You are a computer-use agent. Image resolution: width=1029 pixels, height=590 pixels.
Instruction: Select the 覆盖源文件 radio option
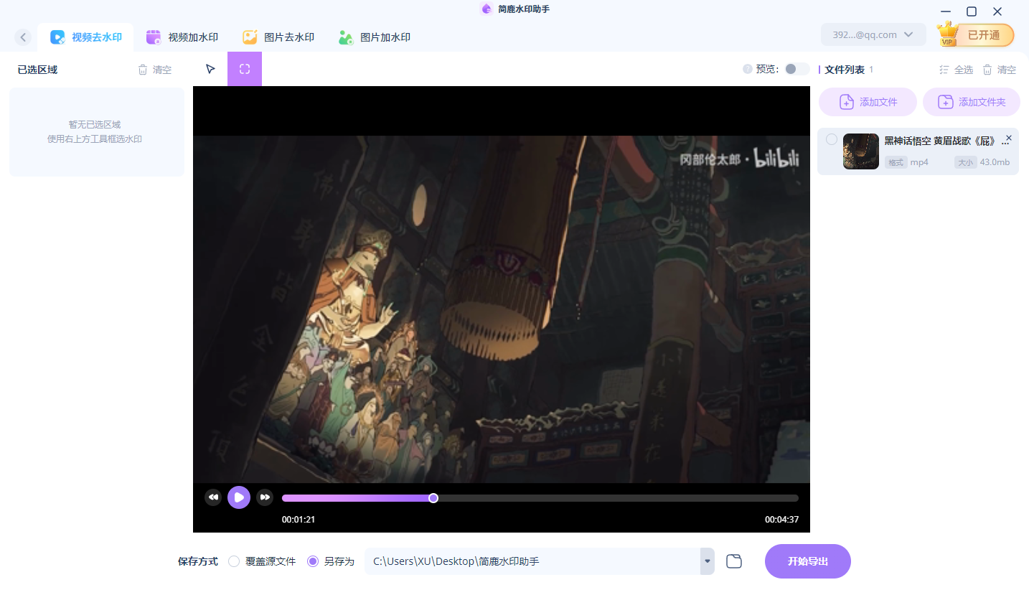[x=234, y=561]
